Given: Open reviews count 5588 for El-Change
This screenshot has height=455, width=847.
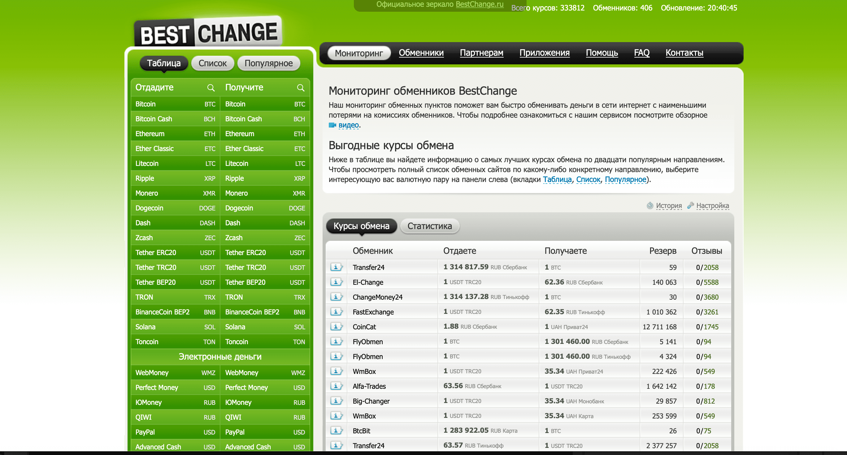Looking at the screenshot, I should (x=711, y=282).
